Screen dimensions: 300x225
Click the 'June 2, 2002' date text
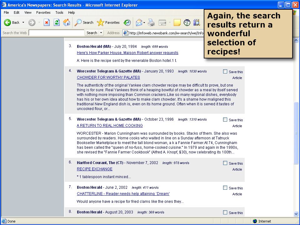[x=116, y=187]
